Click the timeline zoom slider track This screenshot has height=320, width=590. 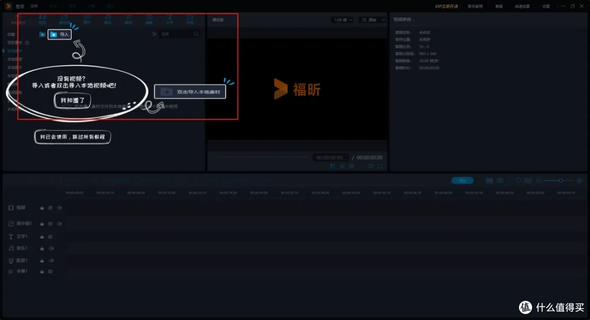[x=559, y=181]
